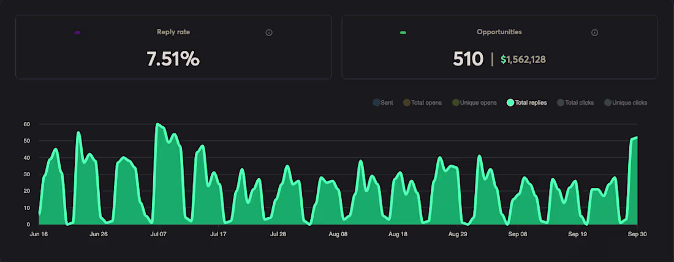Click the Total replies green legend dot
Screen dimensions: 674x262
click(x=510, y=103)
